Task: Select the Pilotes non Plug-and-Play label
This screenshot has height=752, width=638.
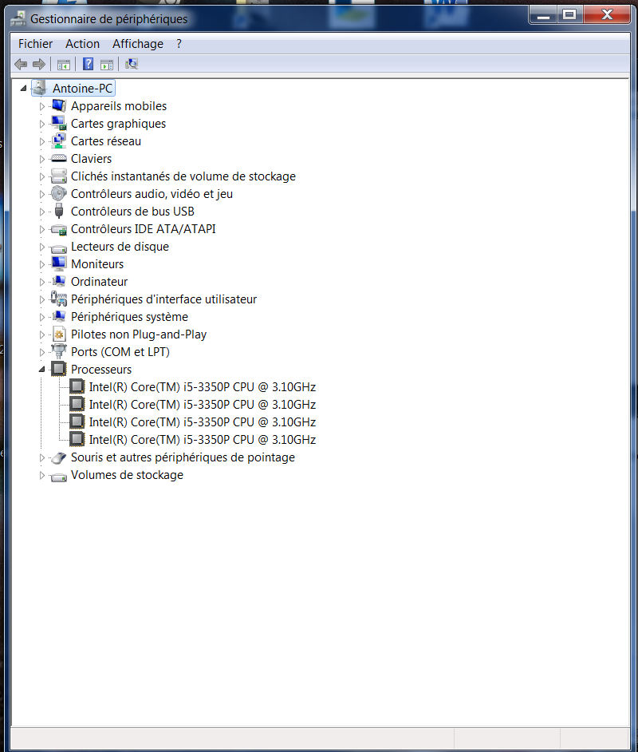Action: point(139,334)
